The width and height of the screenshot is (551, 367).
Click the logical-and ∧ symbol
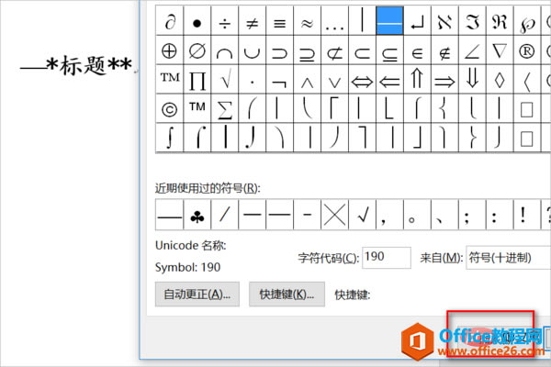pos(307,79)
